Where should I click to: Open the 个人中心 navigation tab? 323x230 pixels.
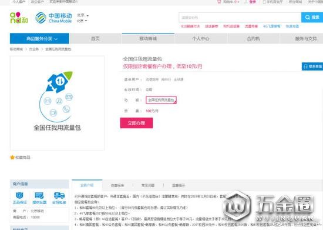201,39
